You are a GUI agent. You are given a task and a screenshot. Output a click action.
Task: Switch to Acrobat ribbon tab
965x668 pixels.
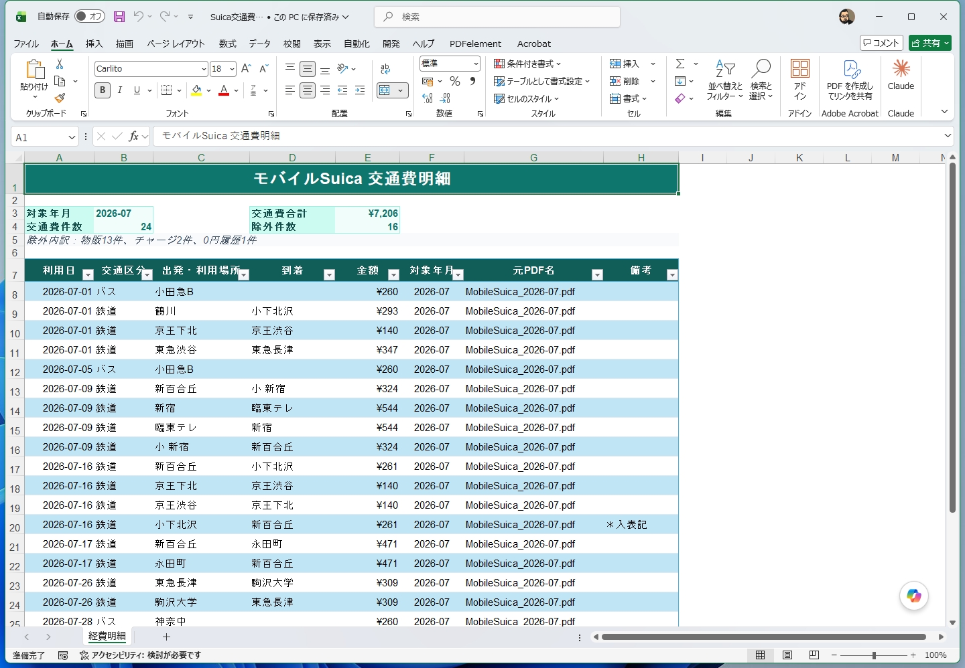(x=534, y=44)
